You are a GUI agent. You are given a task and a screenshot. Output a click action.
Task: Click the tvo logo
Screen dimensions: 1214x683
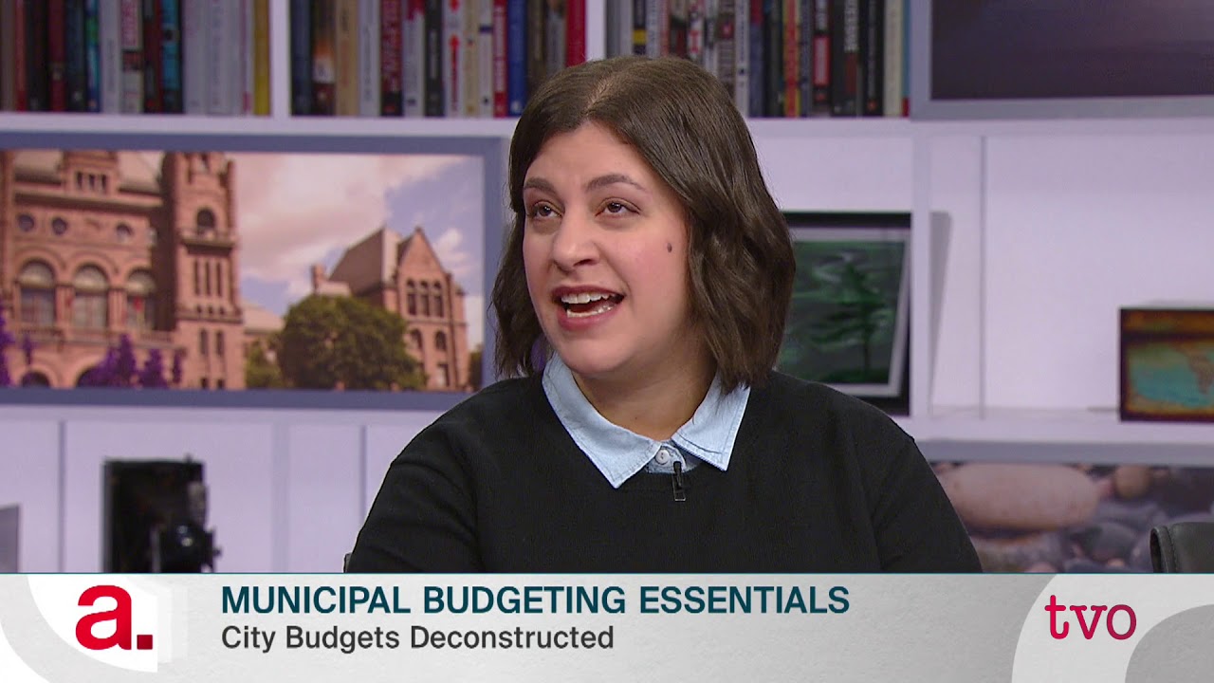1090,617
